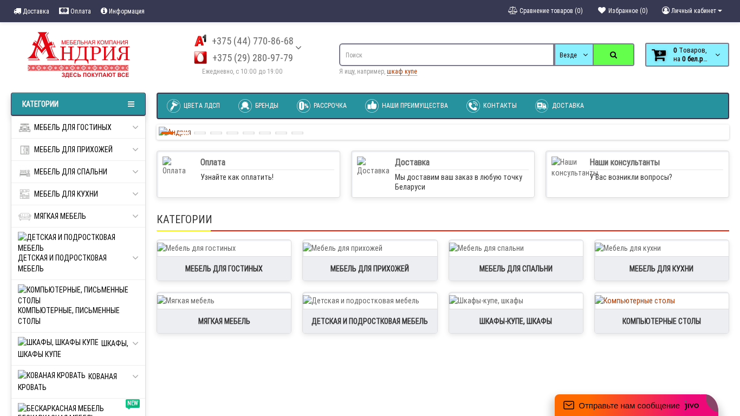This screenshot has height=416, width=740.
Task: Open the Рассрочка menu item
Action: [x=322, y=106]
